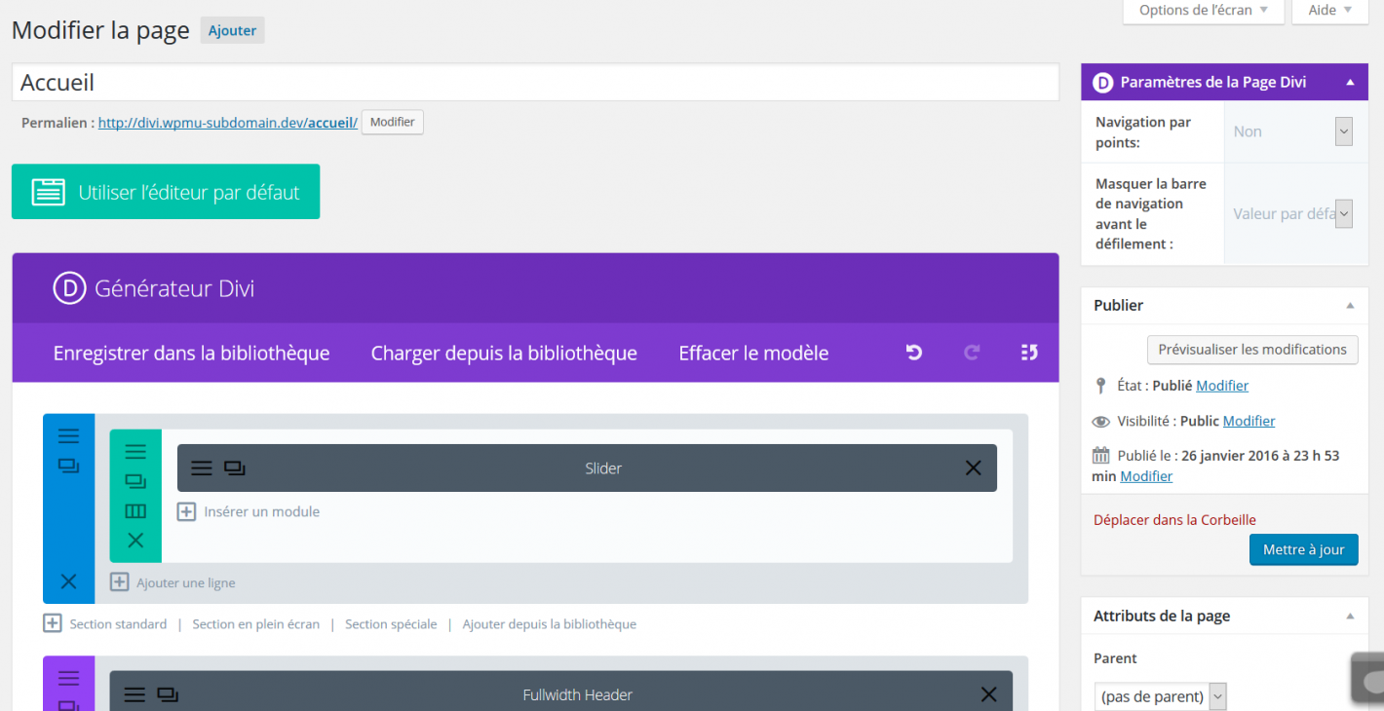The height and width of the screenshot is (711, 1384).
Task: Duplicate the Slider module
Action: 235,468
